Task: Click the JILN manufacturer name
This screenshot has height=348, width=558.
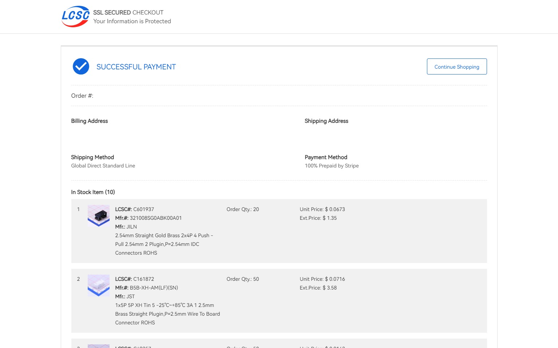Action: tap(131, 227)
